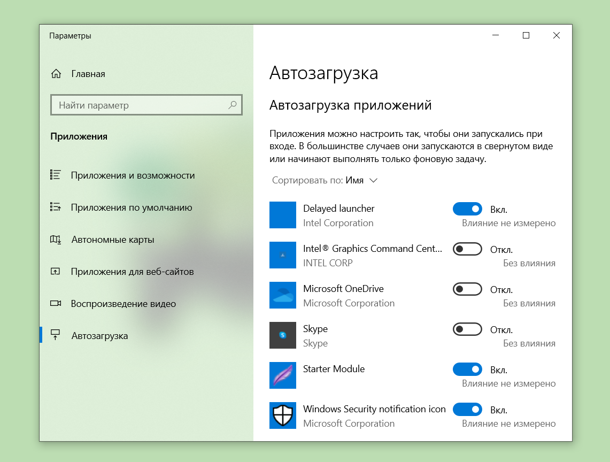Click the Вкл. label for Delayed launcher
This screenshot has height=462, width=610.
click(x=498, y=210)
